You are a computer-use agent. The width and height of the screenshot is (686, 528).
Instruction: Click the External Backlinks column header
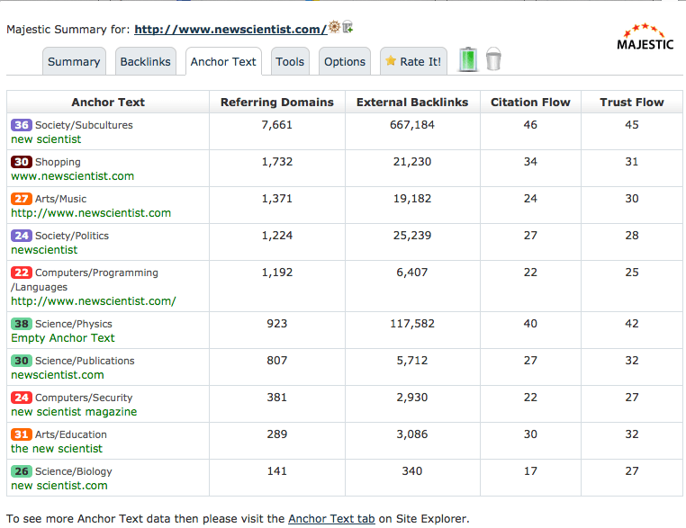point(412,103)
